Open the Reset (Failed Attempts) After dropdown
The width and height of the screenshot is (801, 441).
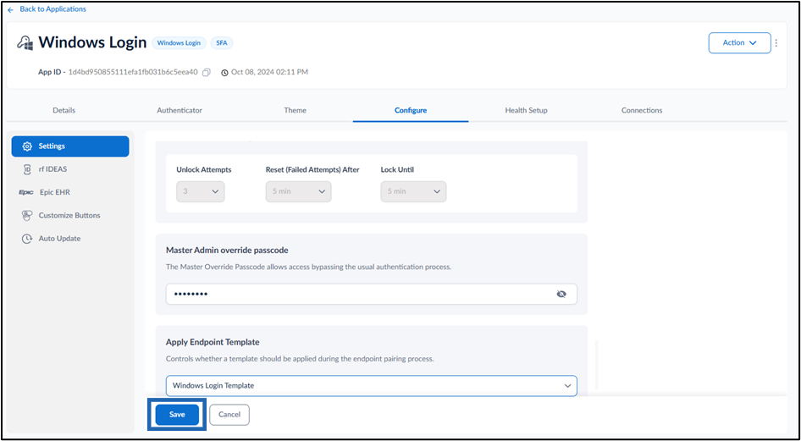coord(298,191)
